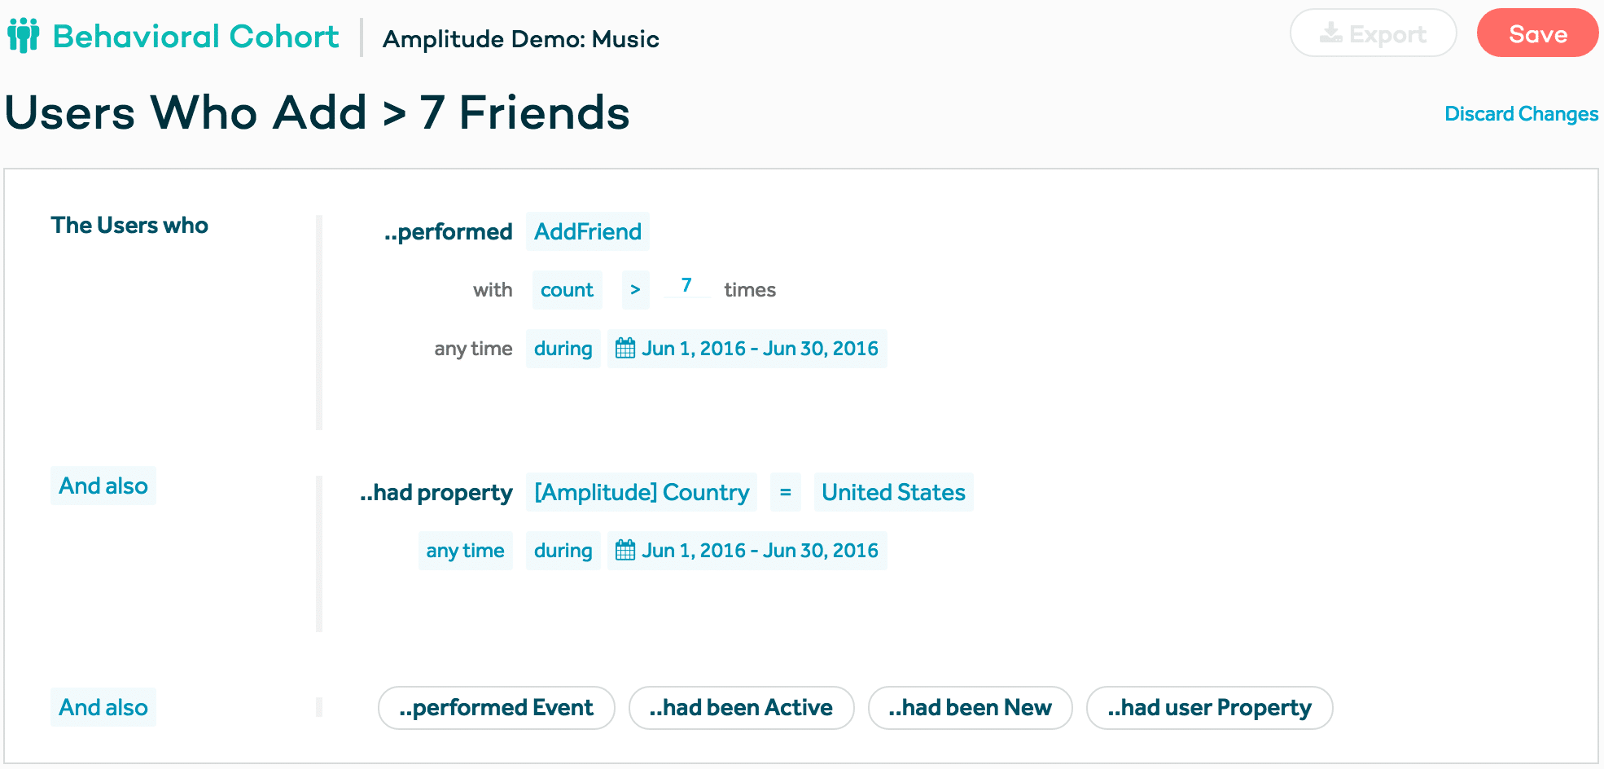The height and width of the screenshot is (769, 1604).
Task: Add a '..had user Property' condition
Action: [x=1209, y=708]
